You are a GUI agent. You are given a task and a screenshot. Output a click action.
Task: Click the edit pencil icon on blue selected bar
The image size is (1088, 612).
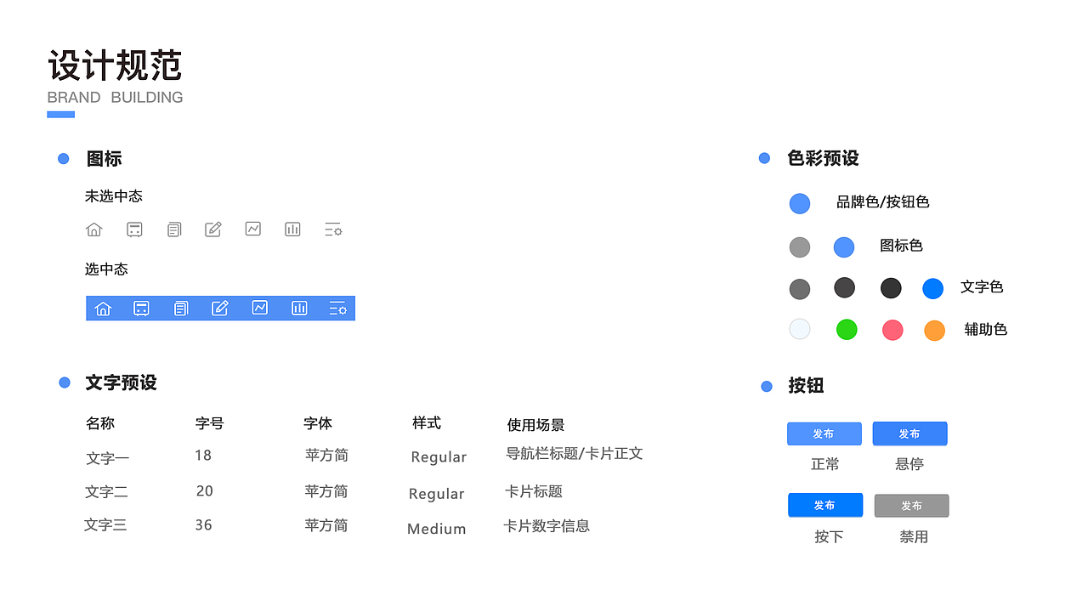pyautogui.click(x=220, y=308)
